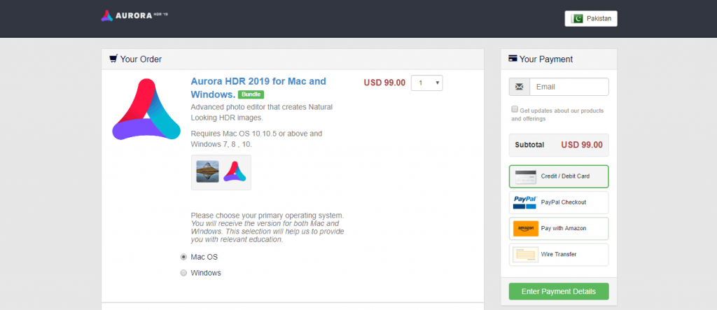This screenshot has height=310, width=717.
Task: Click the PayPal logo icon
Action: tap(525, 202)
